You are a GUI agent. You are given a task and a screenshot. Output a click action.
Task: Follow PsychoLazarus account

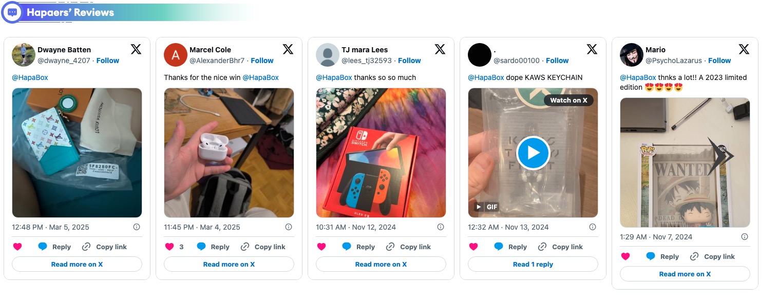(719, 60)
